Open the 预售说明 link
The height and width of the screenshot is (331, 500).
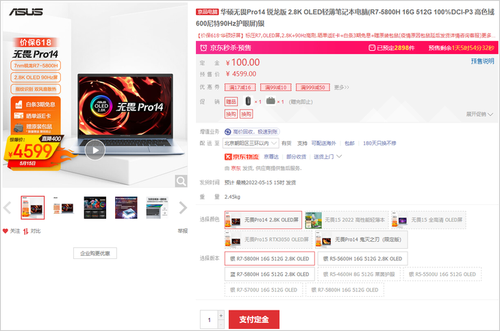tap(482, 62)
